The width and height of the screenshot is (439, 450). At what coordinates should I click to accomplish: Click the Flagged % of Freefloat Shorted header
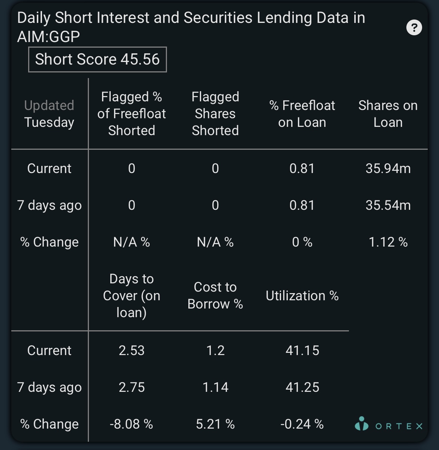(x=131, y=114)
